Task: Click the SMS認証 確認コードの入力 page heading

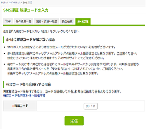Action: pyautogui.click(x=26, y=10)
